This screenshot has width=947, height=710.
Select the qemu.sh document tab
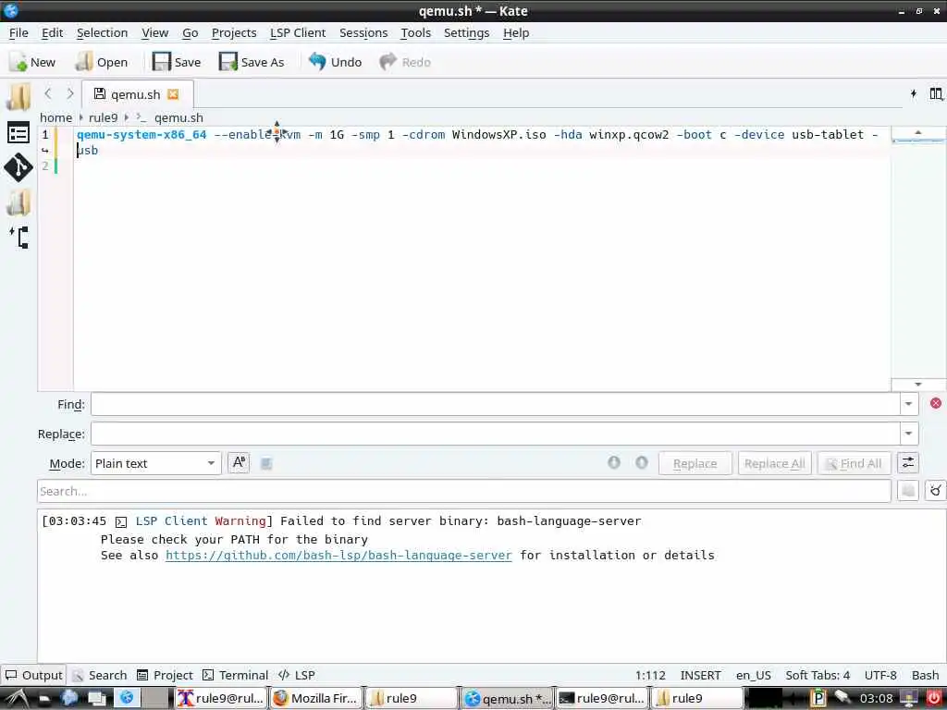tap(137, 94)
